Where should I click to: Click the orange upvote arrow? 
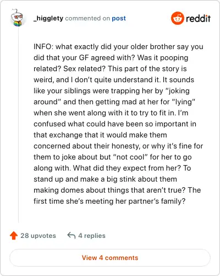[14, 236]
